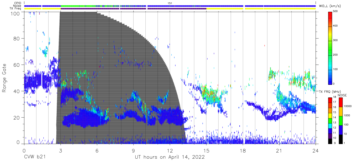Click the 40 tick on Range Gate axis
The height and width of the screenshot is (163, 355).
(17, 91)
